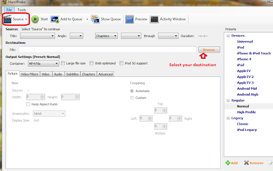Click the preset options icon beside Remove
The height and width of the screenshot is (171, 273).
[270, 163]
